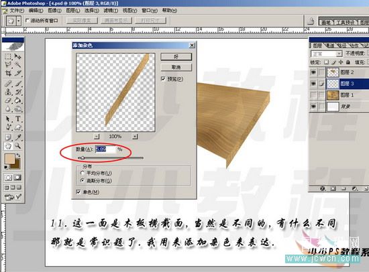Toggle the 预览 preview checkbox
This screenshot has height=272, width=369.
(x=163, y=79)
